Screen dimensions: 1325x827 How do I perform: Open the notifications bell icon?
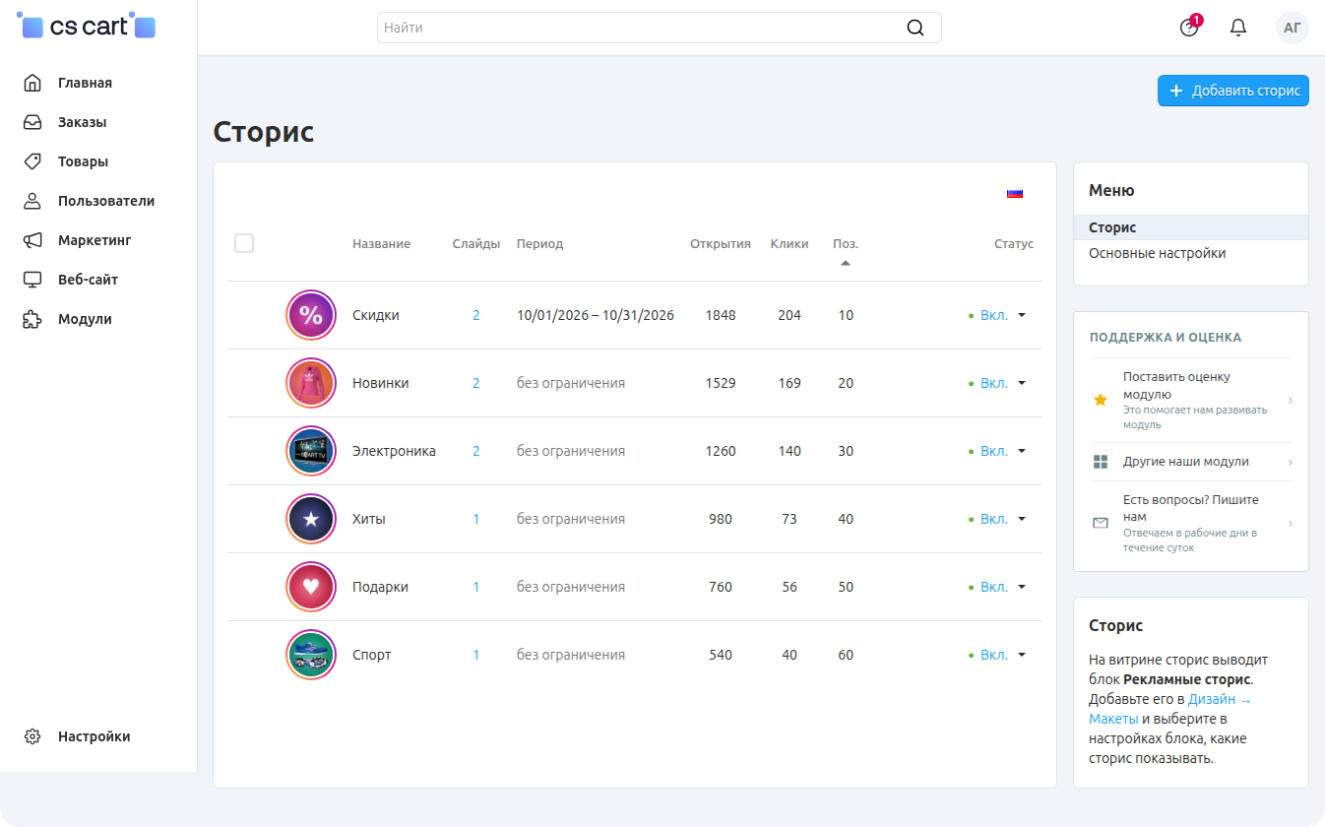coord(1238,28)
